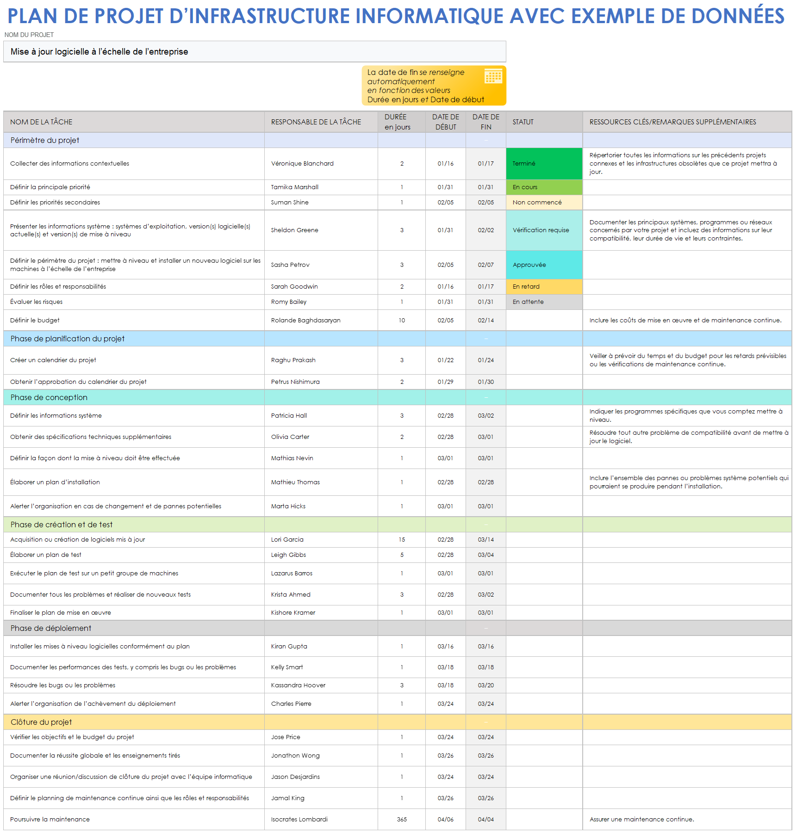Select the Approuvée status cell
The width and height of the screenshot is (796, 833).
tap(544, 265)
